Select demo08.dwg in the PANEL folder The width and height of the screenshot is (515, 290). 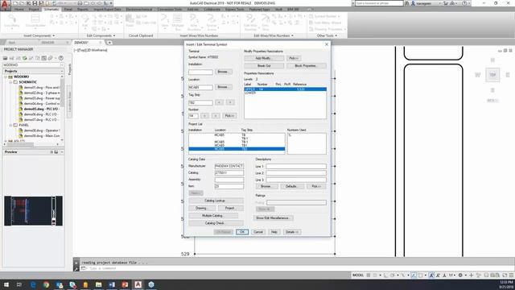point(42,130)
